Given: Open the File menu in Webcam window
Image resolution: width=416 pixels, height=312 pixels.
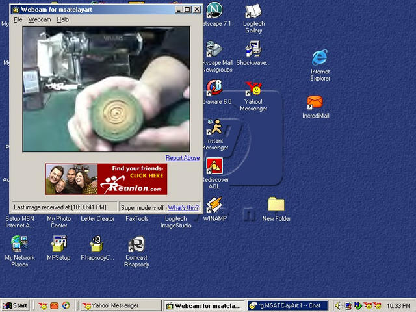Looking at the screenshot, I should 18,19.
